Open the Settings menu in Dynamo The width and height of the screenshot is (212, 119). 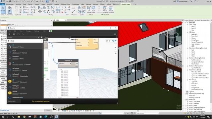point(37,31)
